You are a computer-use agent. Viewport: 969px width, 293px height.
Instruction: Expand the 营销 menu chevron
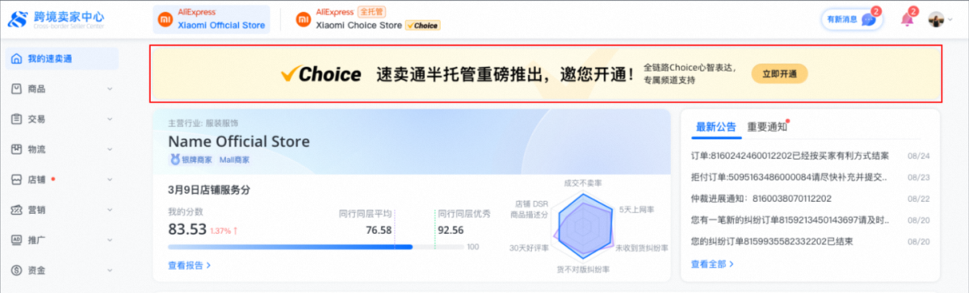(x=110, y=210)
